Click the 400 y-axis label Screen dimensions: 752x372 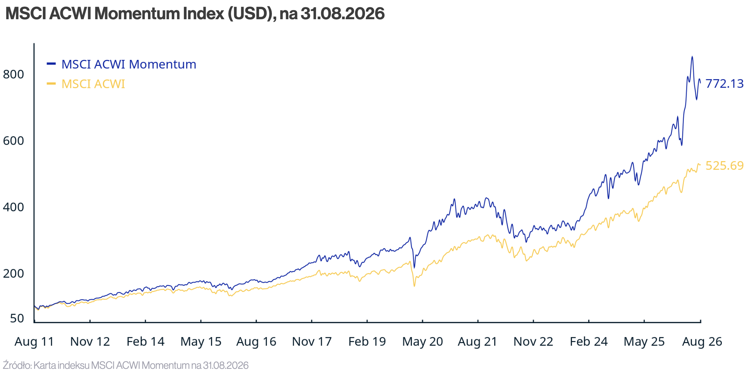[x=13, y=207]
